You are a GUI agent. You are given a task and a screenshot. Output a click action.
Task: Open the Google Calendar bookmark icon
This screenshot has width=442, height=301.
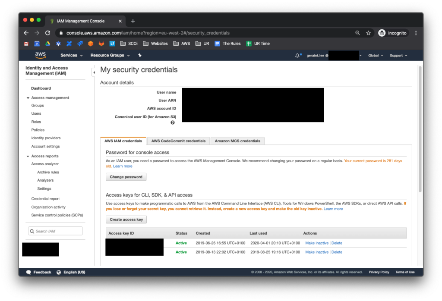37,44
